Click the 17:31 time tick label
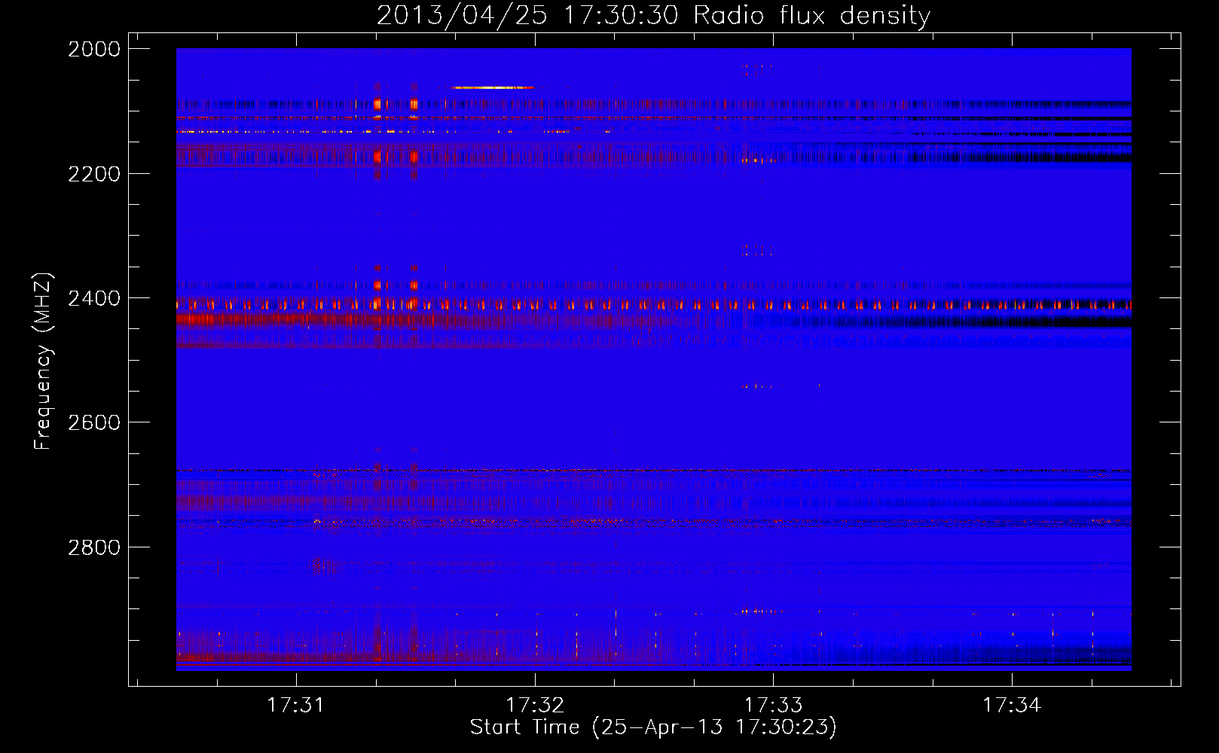The image size is (1219, 753). [x=295, y=705]
